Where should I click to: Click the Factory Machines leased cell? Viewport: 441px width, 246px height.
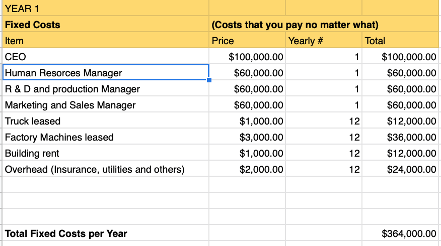click(106, 137)
